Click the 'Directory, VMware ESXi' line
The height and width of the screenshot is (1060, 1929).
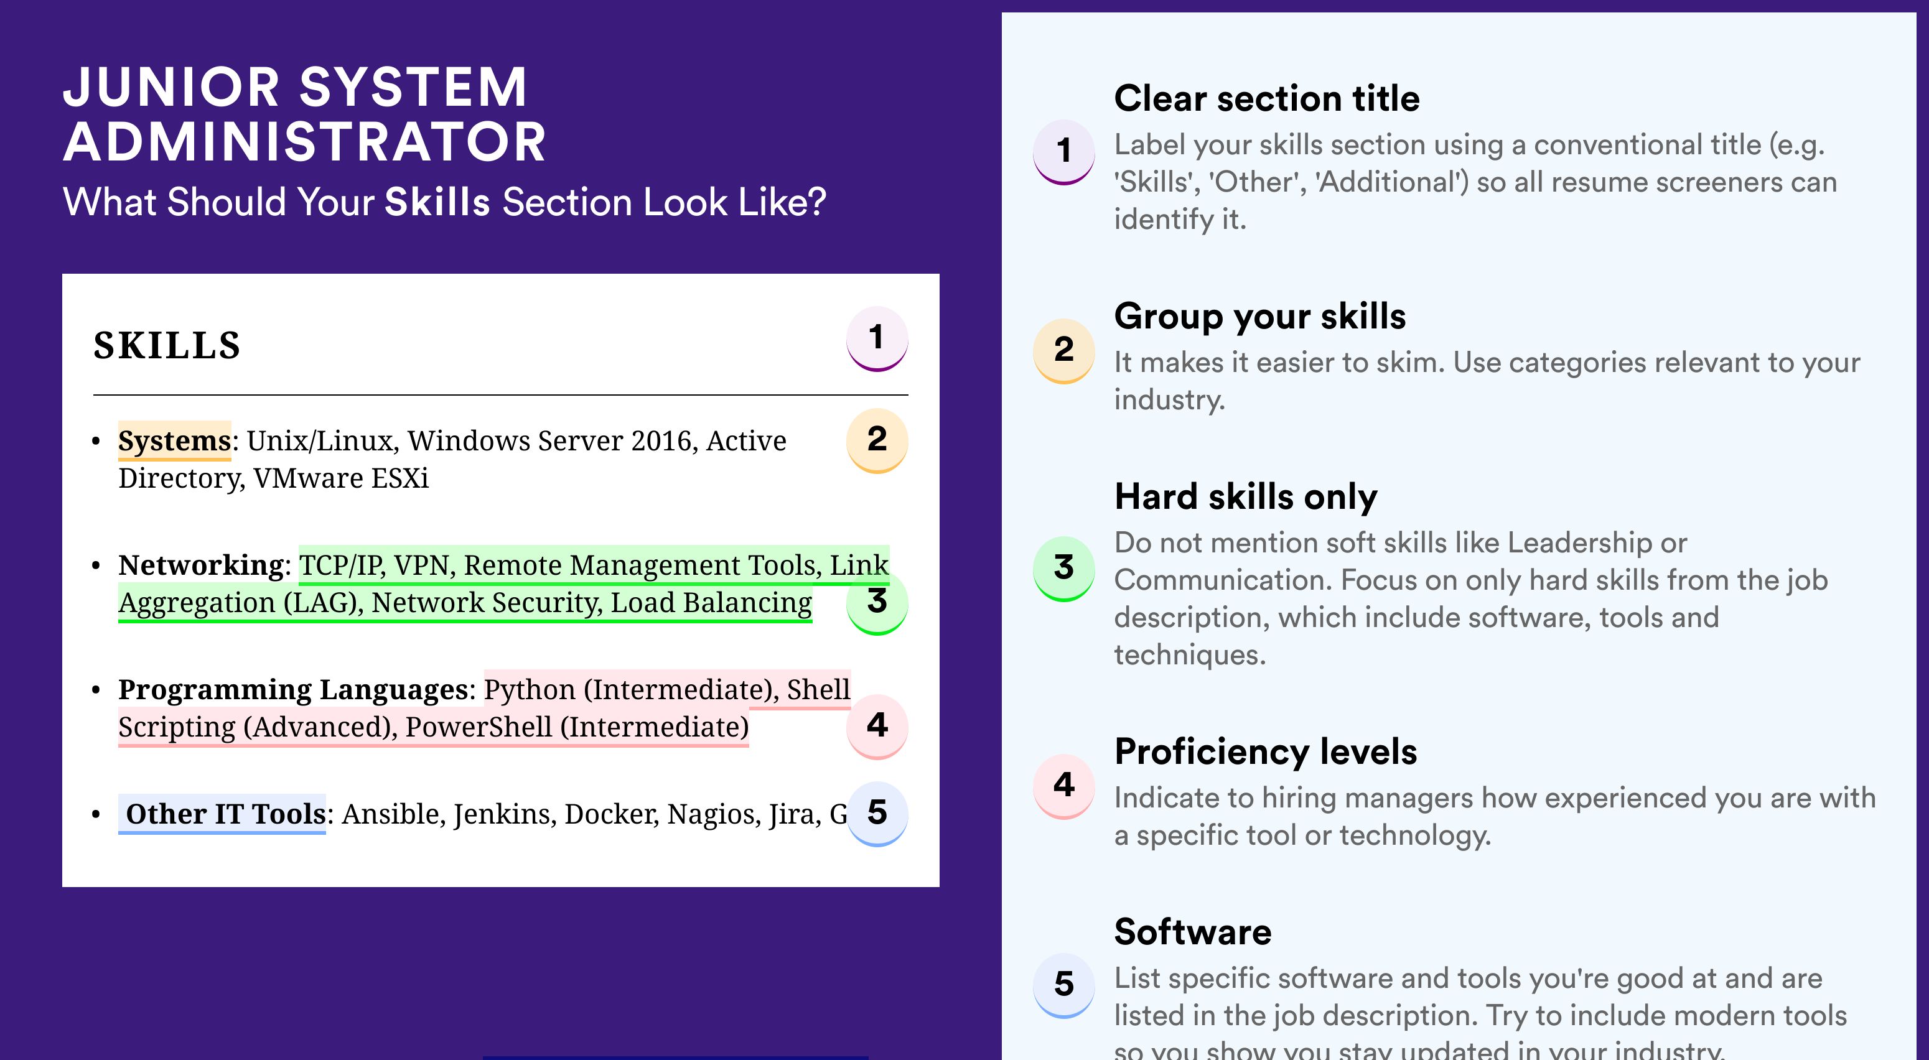click(273, 478)
